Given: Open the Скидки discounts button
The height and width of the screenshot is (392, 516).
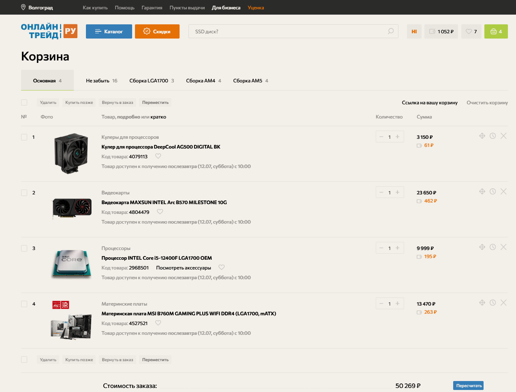Looking at the screenshot, I should 157,31.
